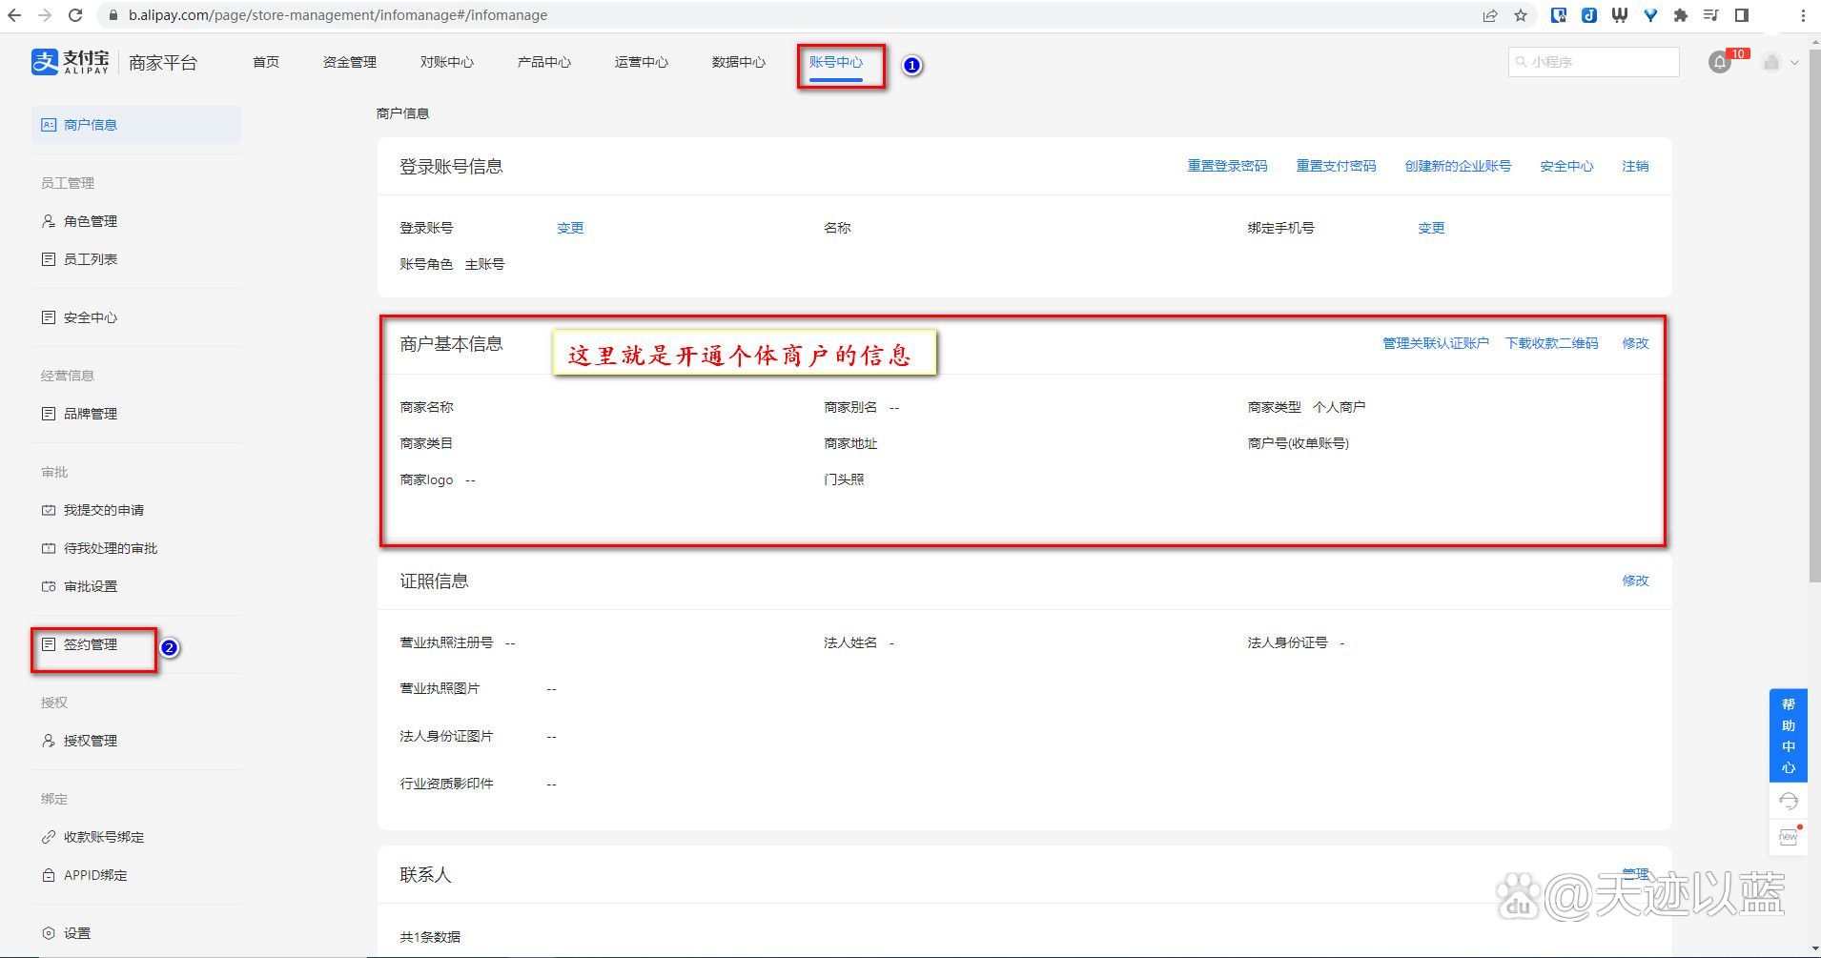Open the 资金管理 tab

point(350,62)
